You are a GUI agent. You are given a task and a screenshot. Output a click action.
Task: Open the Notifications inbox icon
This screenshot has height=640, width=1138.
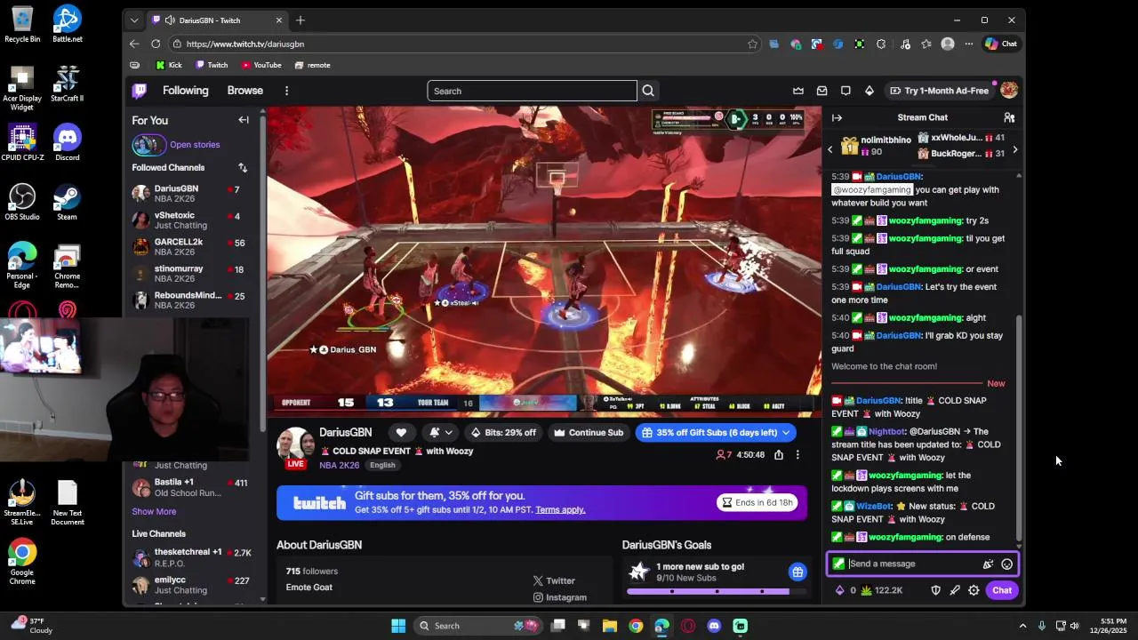(821, 91)
